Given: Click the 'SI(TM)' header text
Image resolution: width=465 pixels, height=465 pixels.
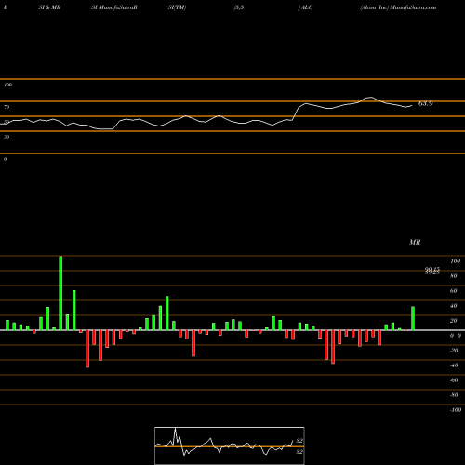Looking at the screenshot, I should click(x=177, y=7).
